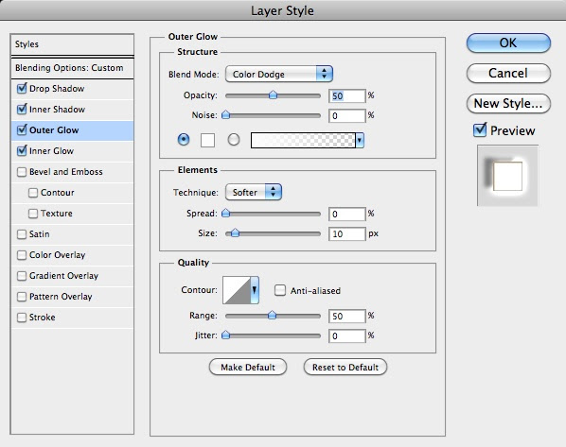This screenshot has width=566, height=447.
Task: Click the solid glow color swatch
Action: [207, 140]
